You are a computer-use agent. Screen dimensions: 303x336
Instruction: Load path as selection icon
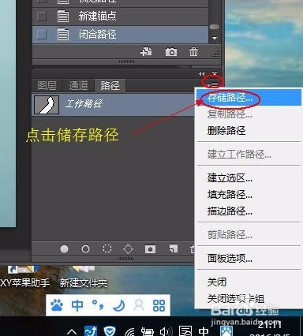click(x=107, y=248)
